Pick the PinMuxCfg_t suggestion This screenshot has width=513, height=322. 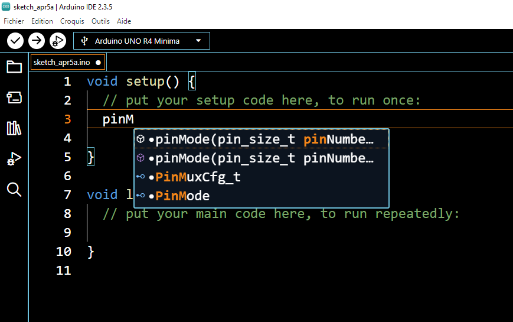pyautogui.click(x=198, y=177)
